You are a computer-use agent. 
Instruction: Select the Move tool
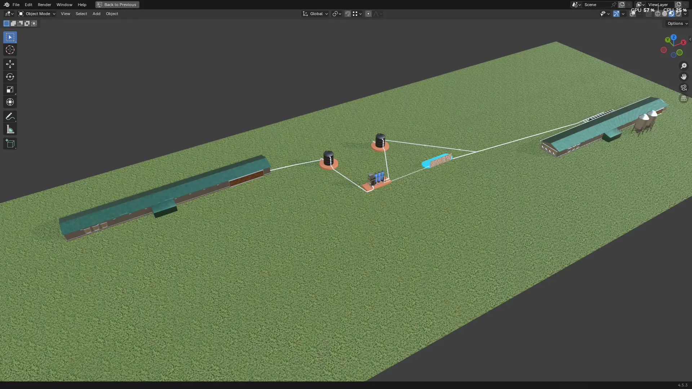coord(10,64)
